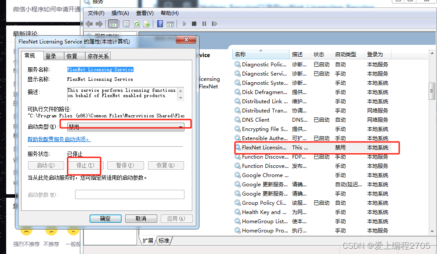Click the Properties toolbar icon
This screenshot has height=254, width=437.
pos(126,24)
